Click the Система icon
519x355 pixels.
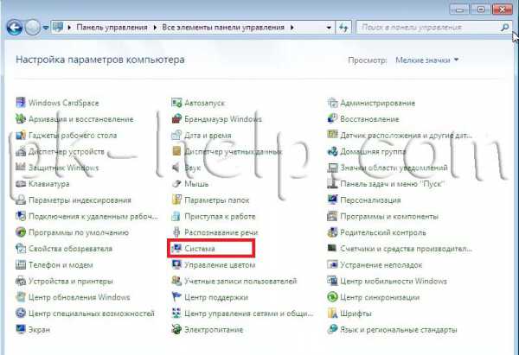click(176, 248)
